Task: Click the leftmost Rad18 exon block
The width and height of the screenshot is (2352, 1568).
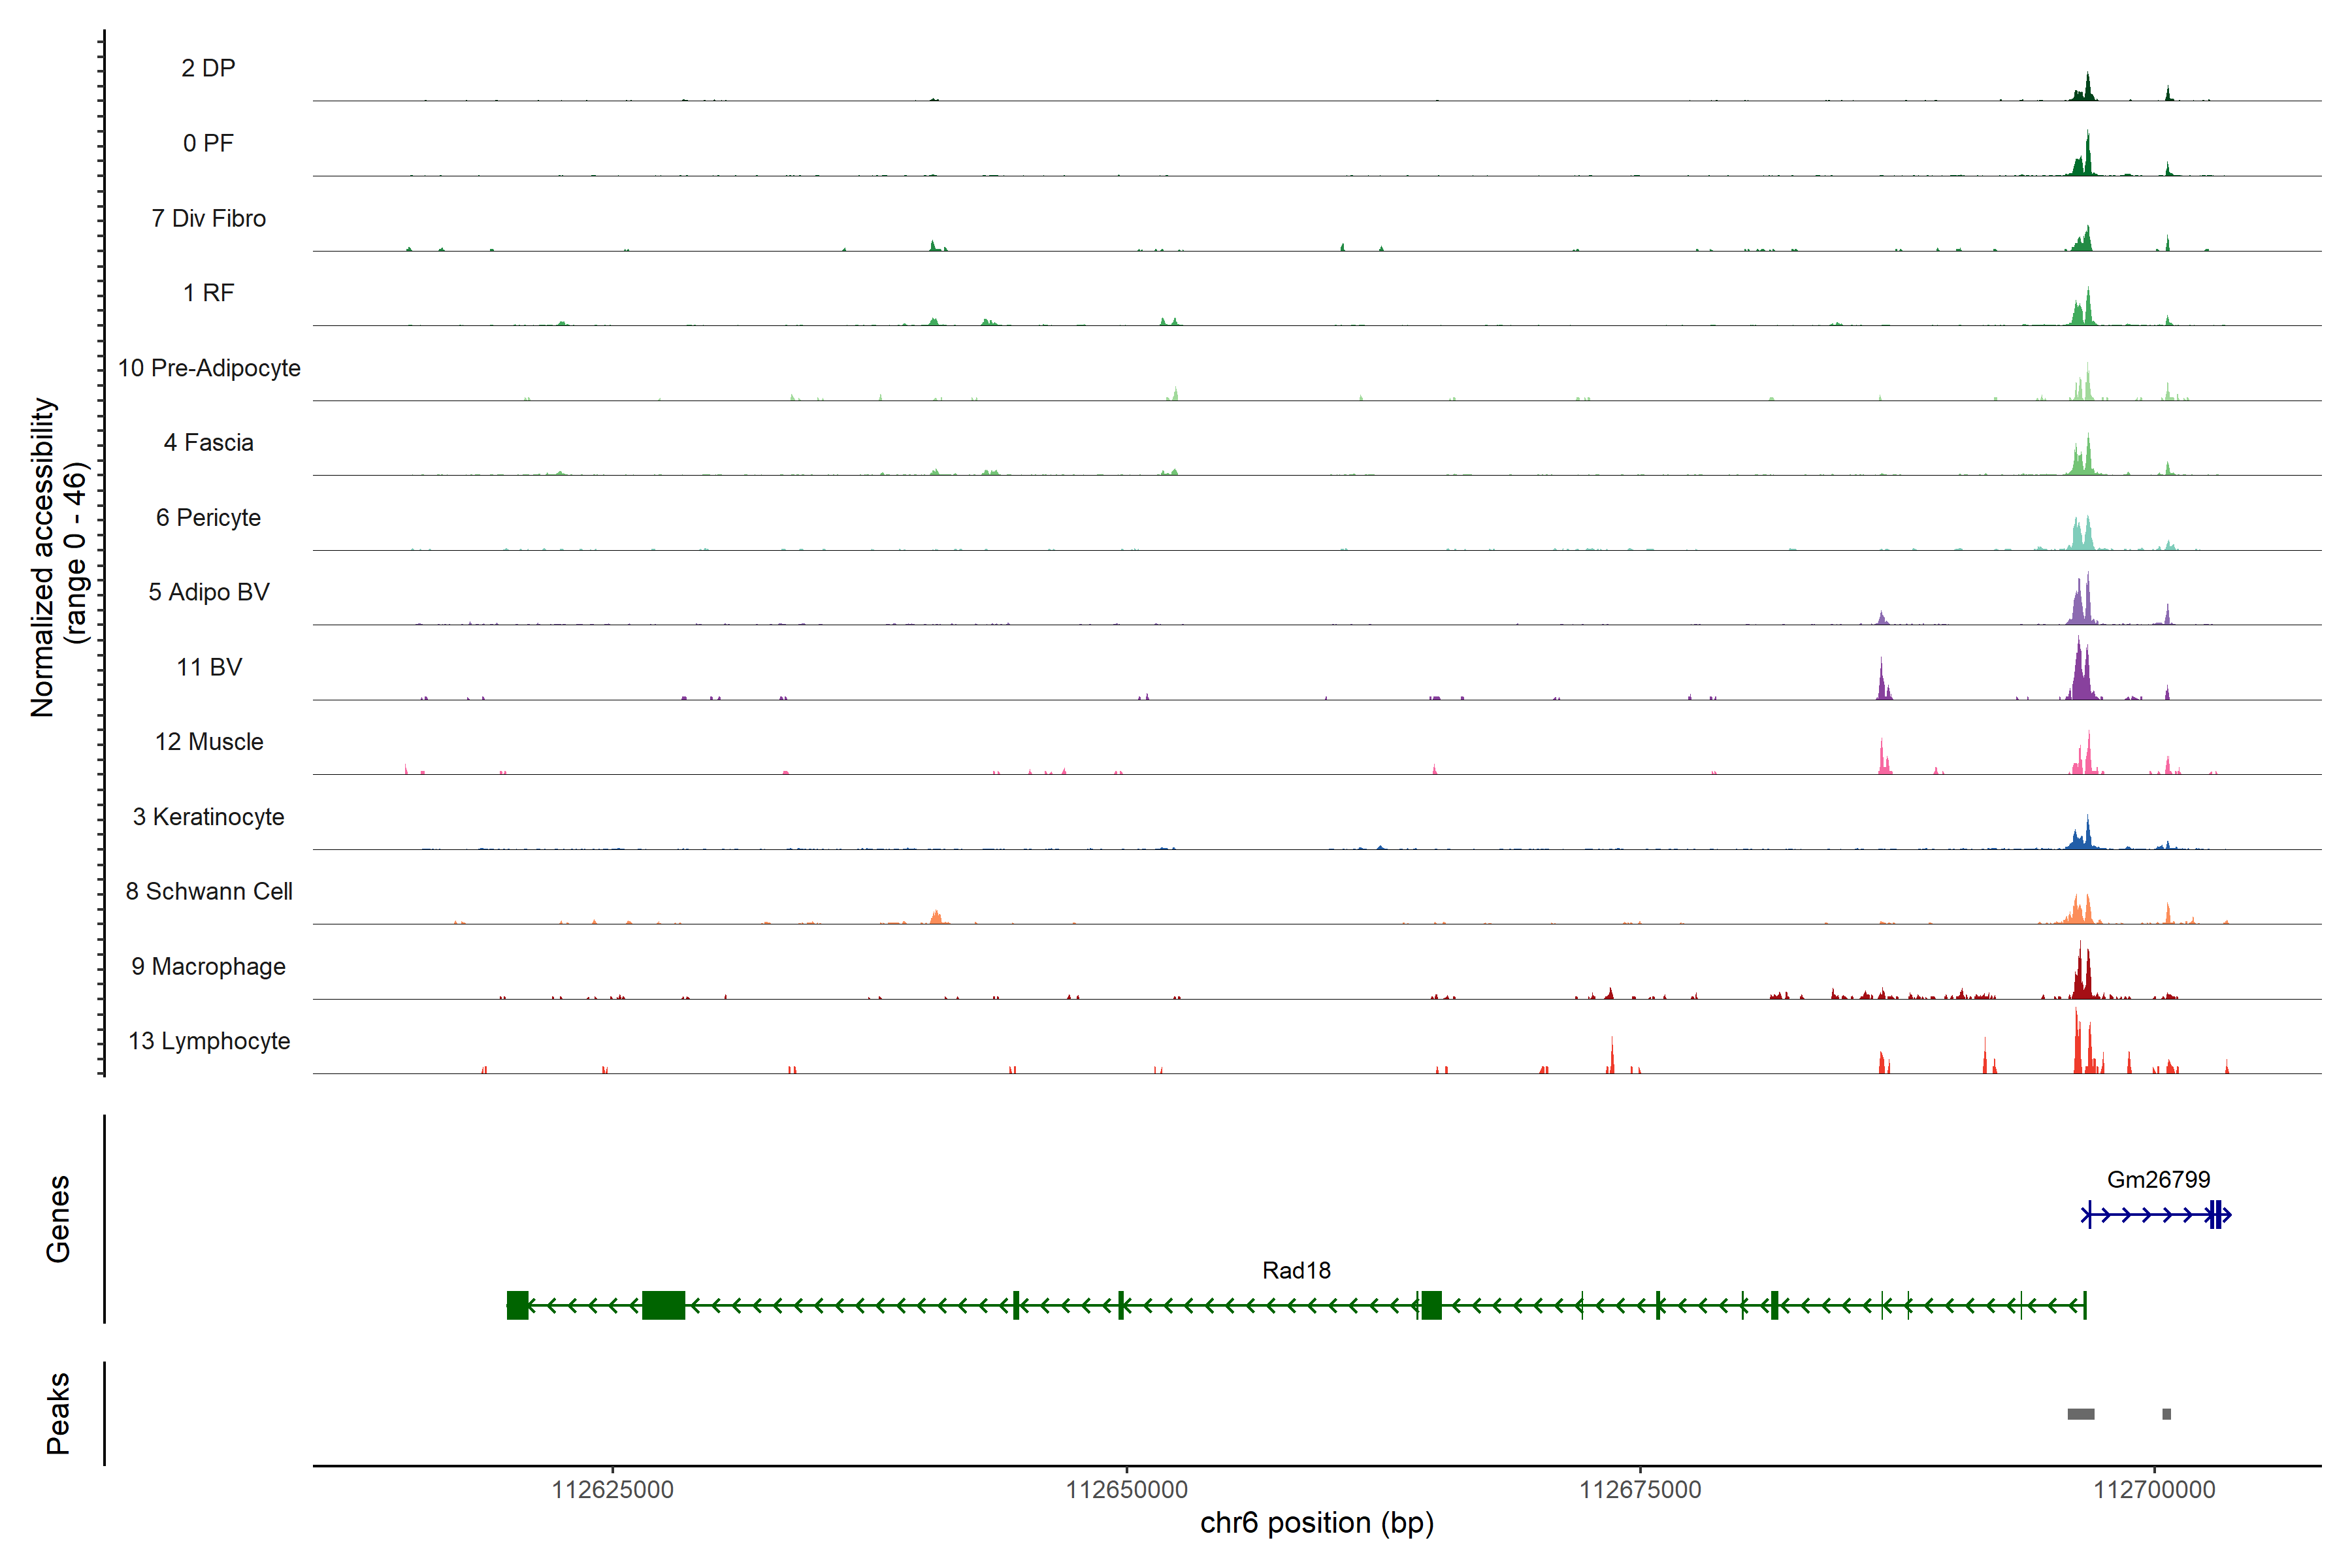Action: 517,1305
